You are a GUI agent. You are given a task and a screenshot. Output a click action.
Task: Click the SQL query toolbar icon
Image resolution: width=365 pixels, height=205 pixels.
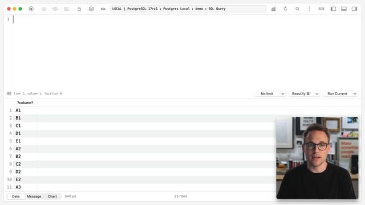click(103, 9)
